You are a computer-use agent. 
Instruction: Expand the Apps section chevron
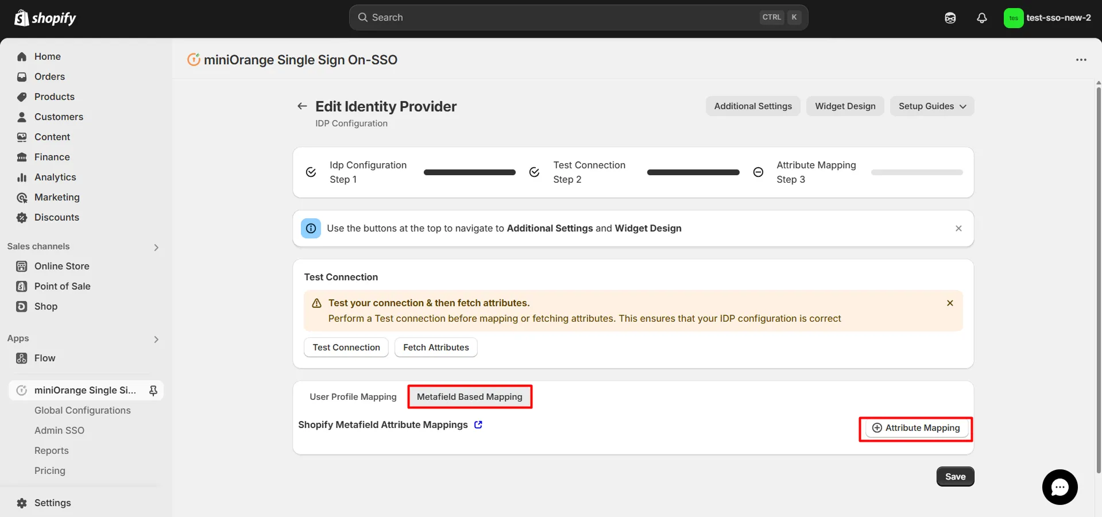(156, 339)
